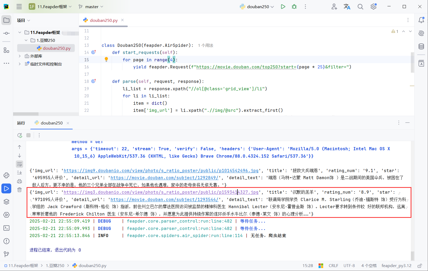
Task: Open the Python Console
Action: coord(6,175)
